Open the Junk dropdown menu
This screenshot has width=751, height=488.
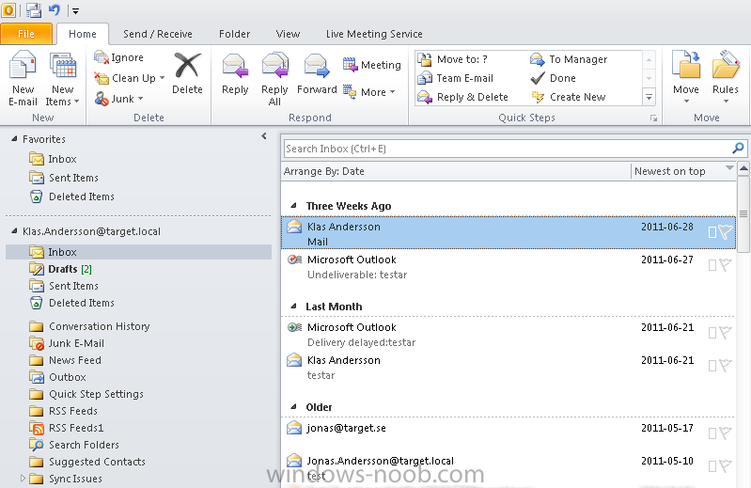[140, 99]
